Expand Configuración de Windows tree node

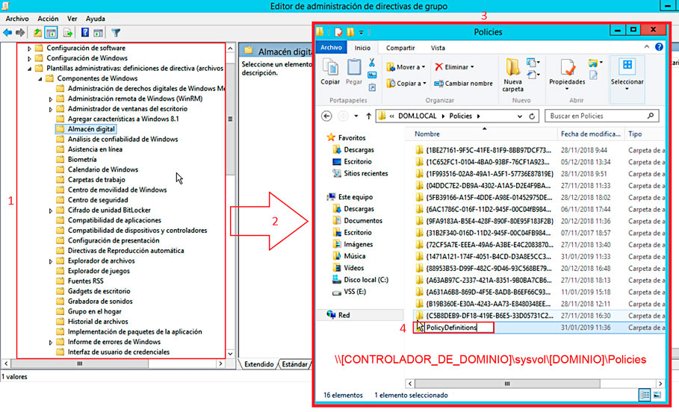(29, 58)
